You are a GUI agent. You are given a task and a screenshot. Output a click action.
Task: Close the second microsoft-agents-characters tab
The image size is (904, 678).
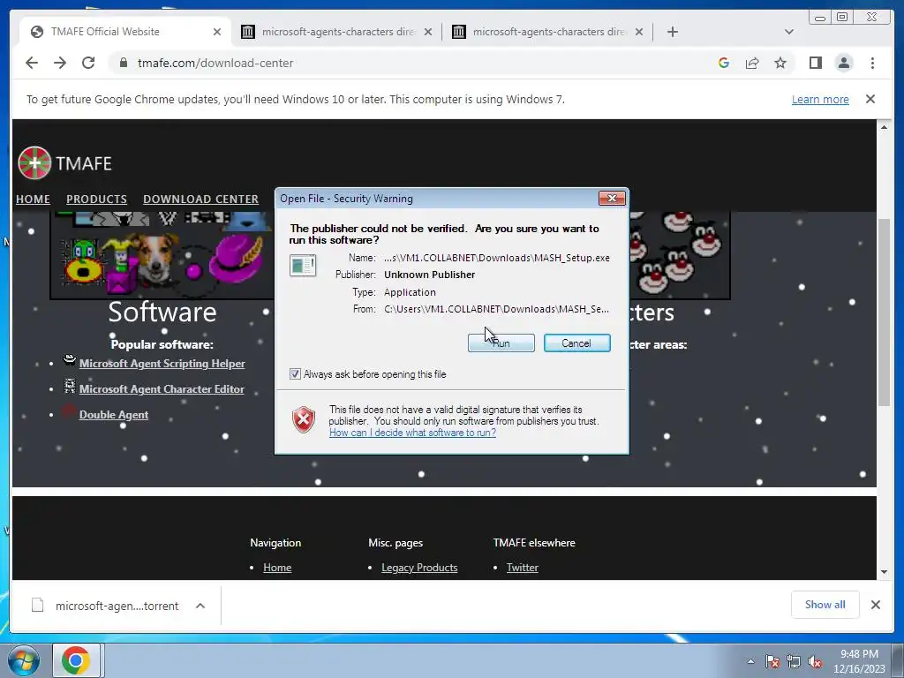[428, 32]
